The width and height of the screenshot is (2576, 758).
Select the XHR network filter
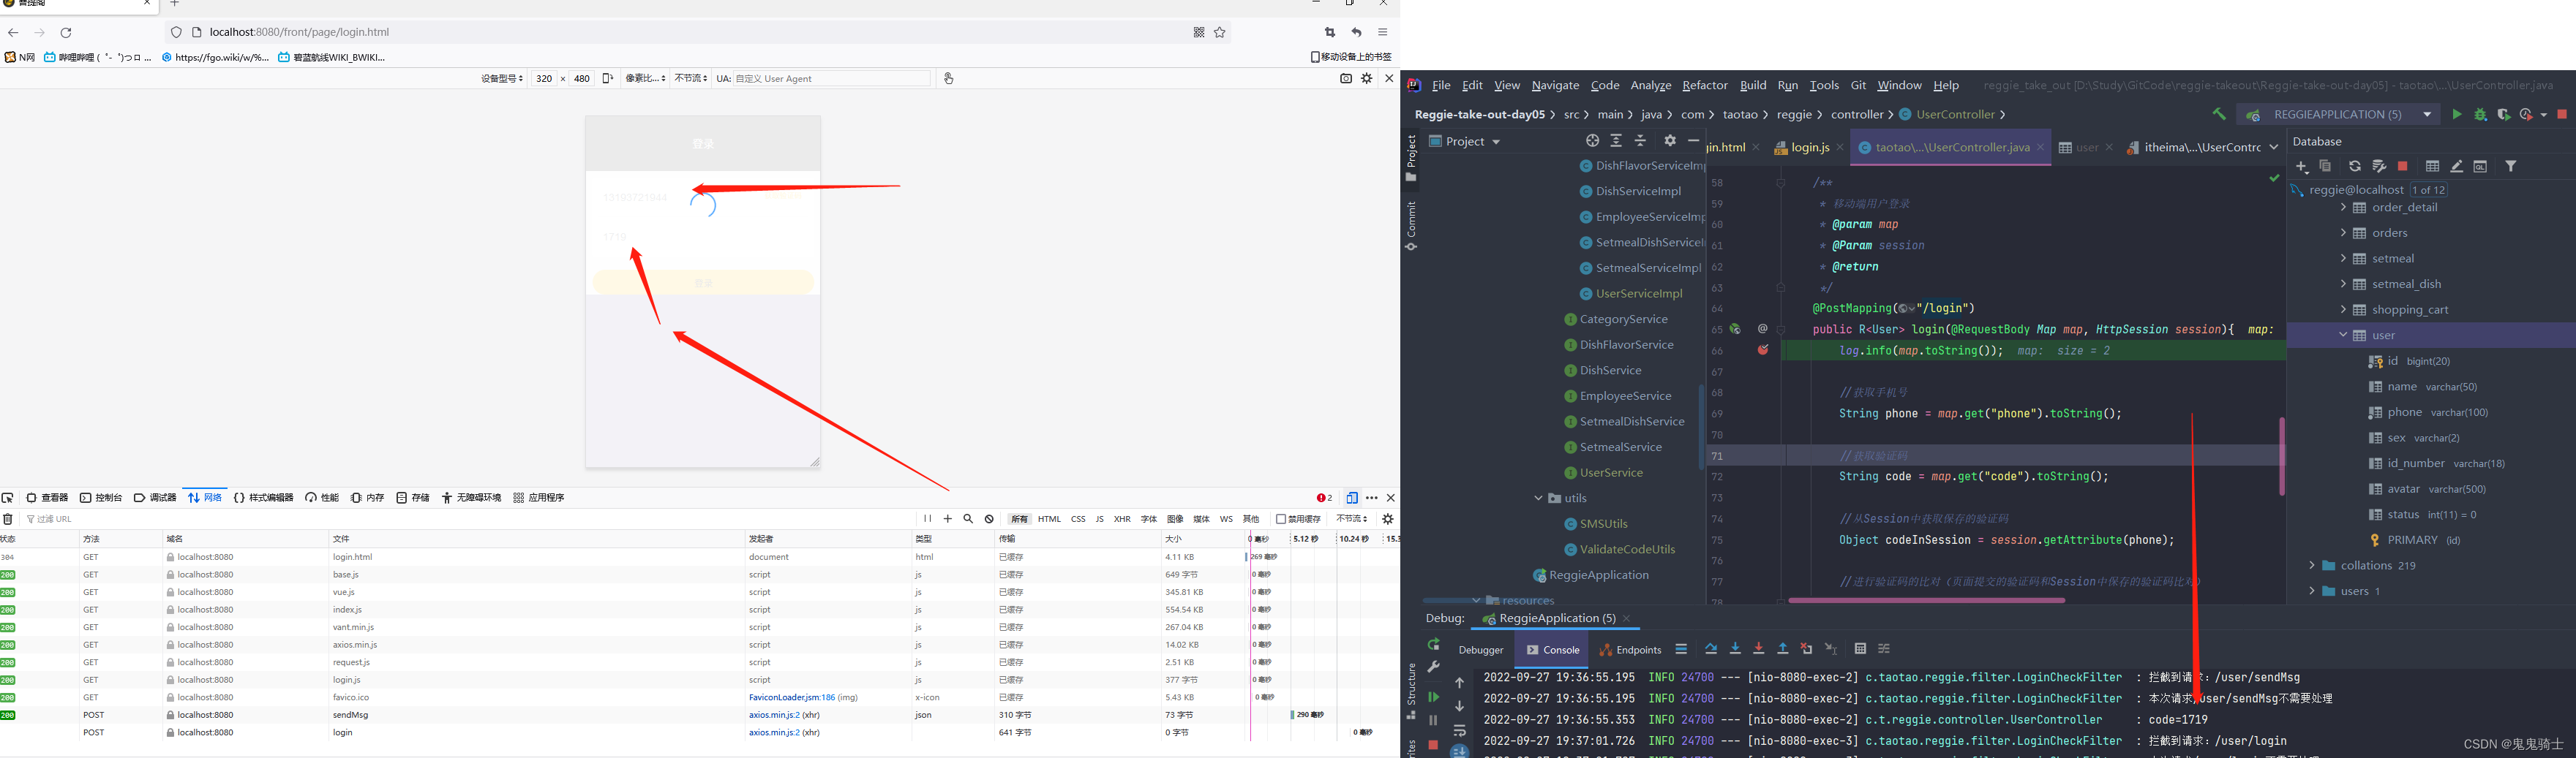[1122, 519]
